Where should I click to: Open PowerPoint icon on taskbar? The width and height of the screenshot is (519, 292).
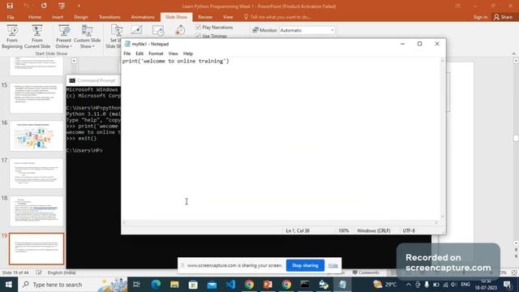pyautogui.click(x=268, y=285)
